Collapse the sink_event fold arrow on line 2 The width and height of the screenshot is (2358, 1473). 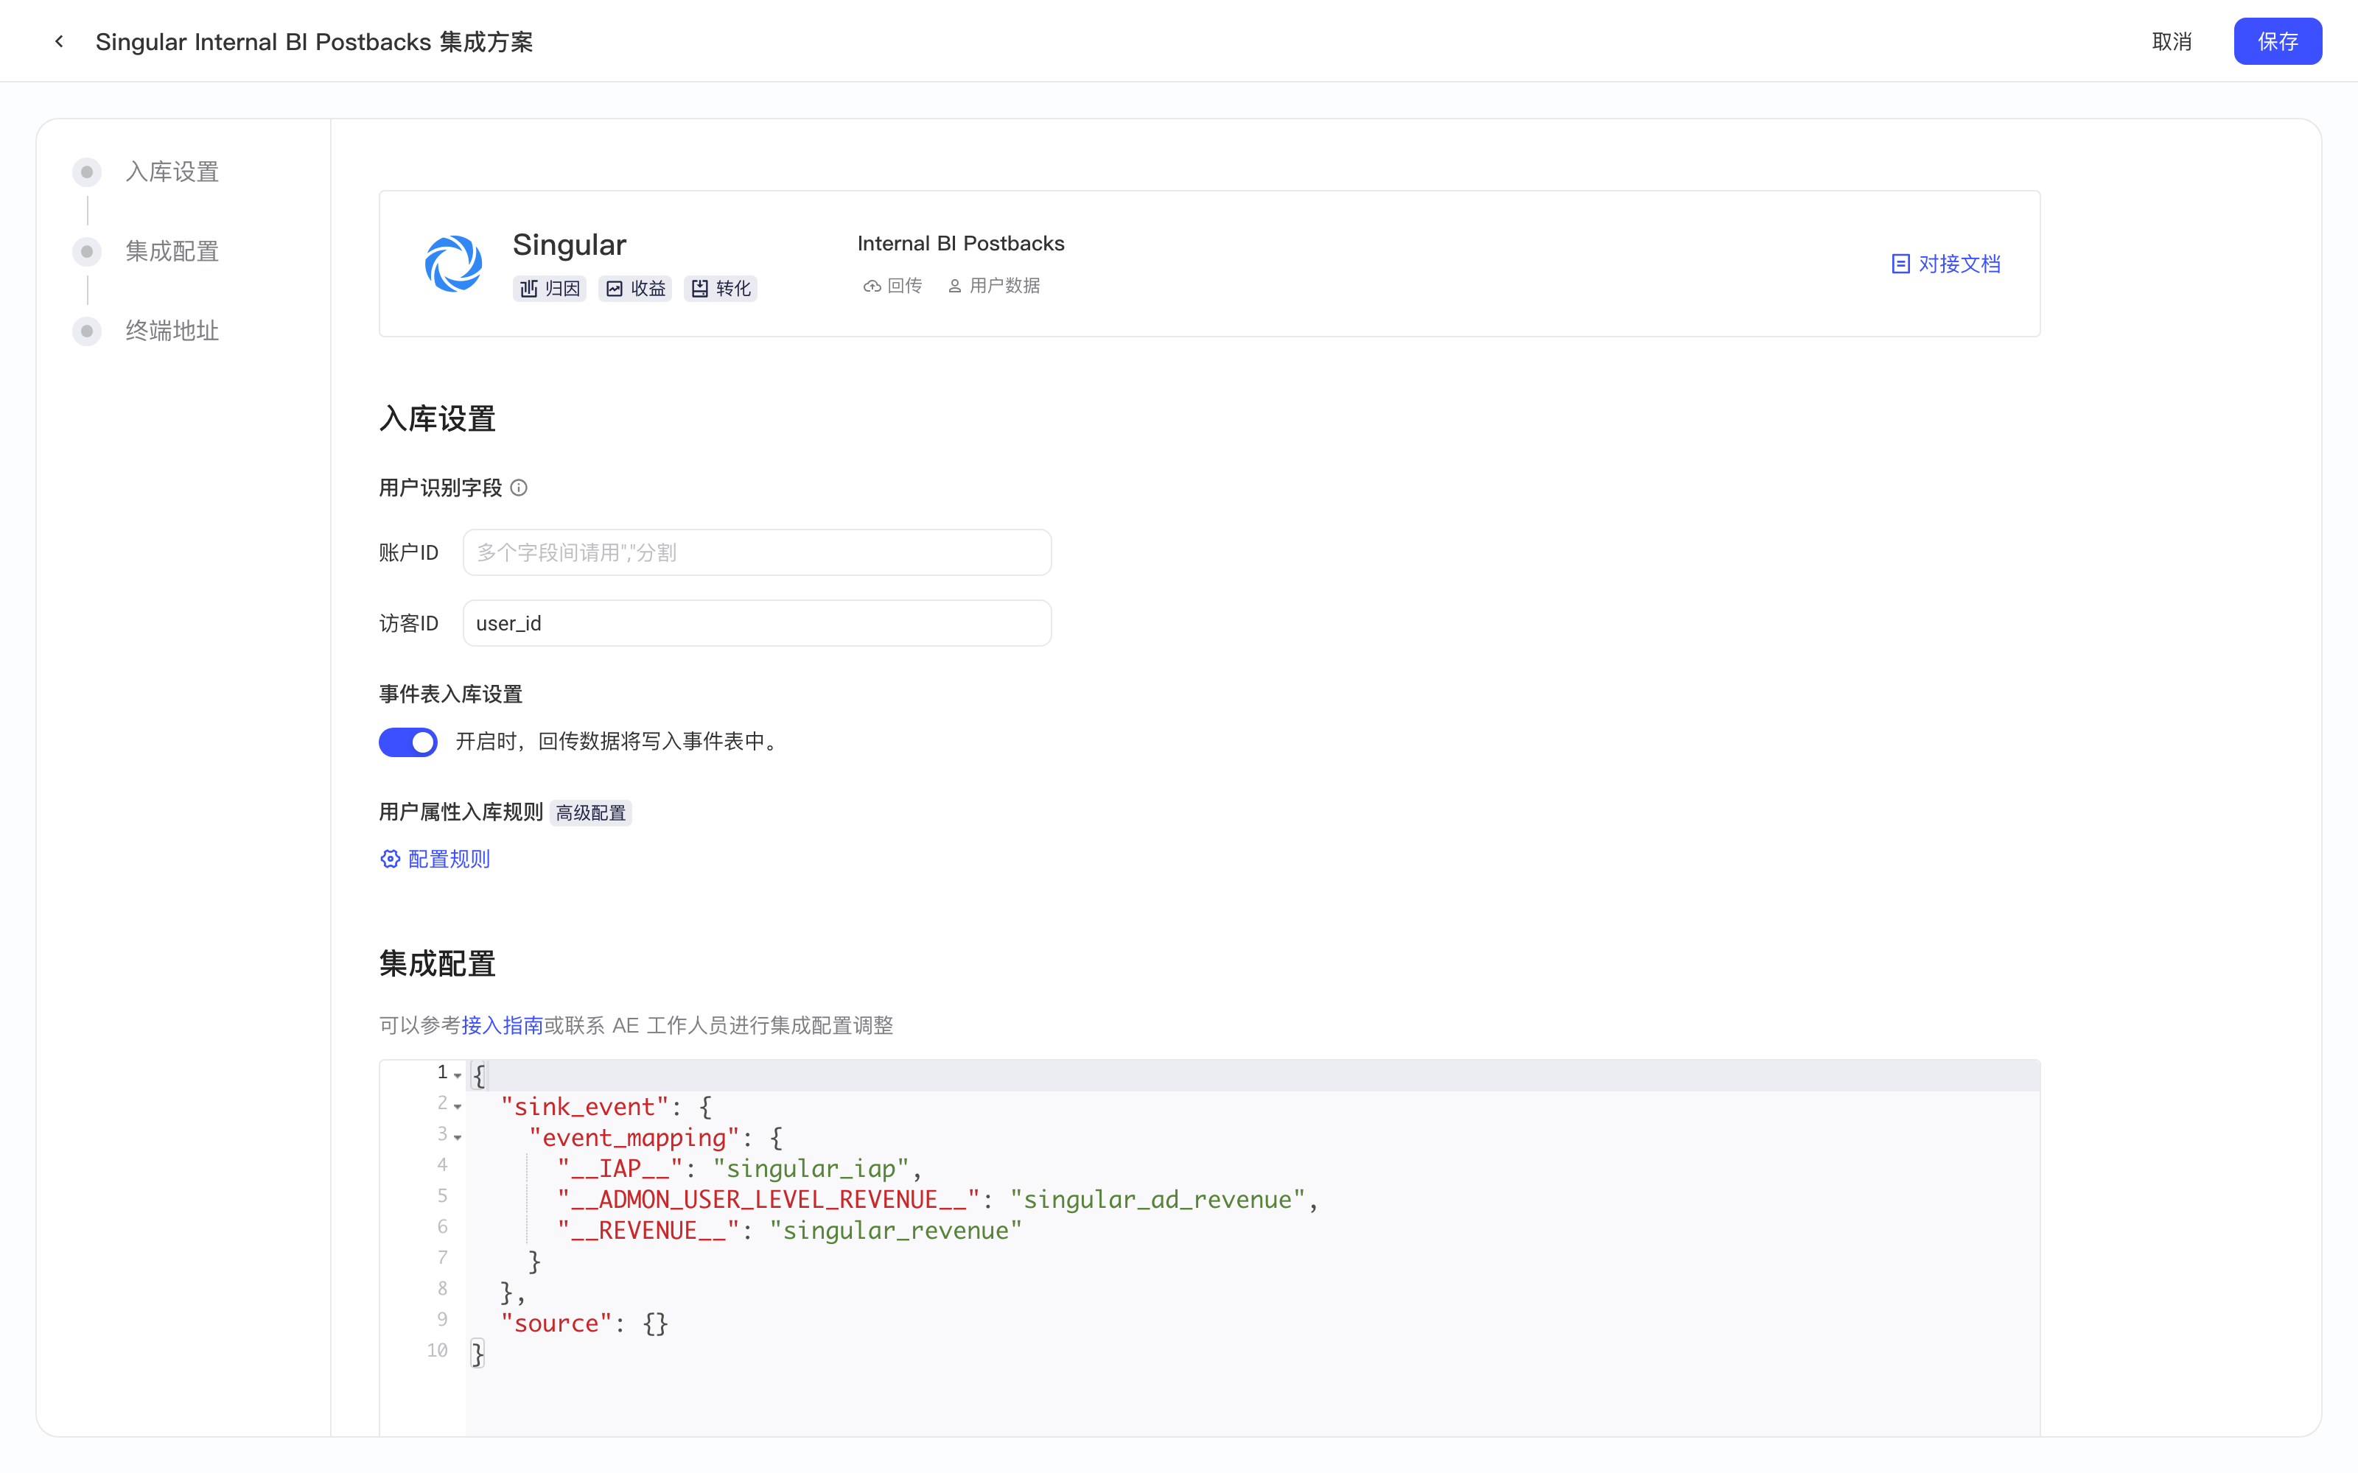pyautogui.click(x=457, y=1107)
